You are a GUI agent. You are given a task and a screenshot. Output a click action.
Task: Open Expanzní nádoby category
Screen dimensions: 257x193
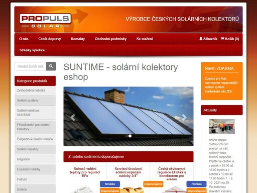[35, 169]
